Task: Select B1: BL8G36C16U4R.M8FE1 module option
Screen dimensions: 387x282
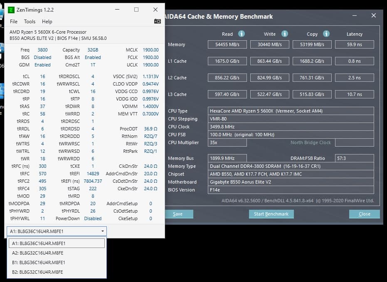Action: 57,262
